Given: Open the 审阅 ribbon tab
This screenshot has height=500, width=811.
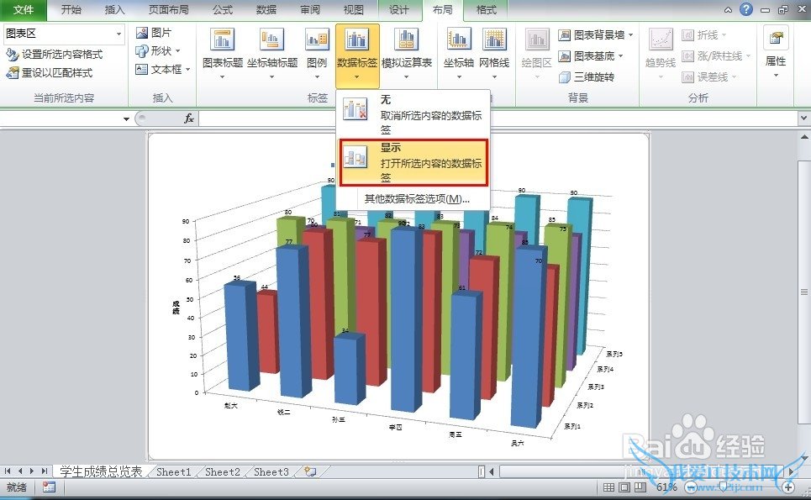Looking at the screenshot, I should 310,9.
